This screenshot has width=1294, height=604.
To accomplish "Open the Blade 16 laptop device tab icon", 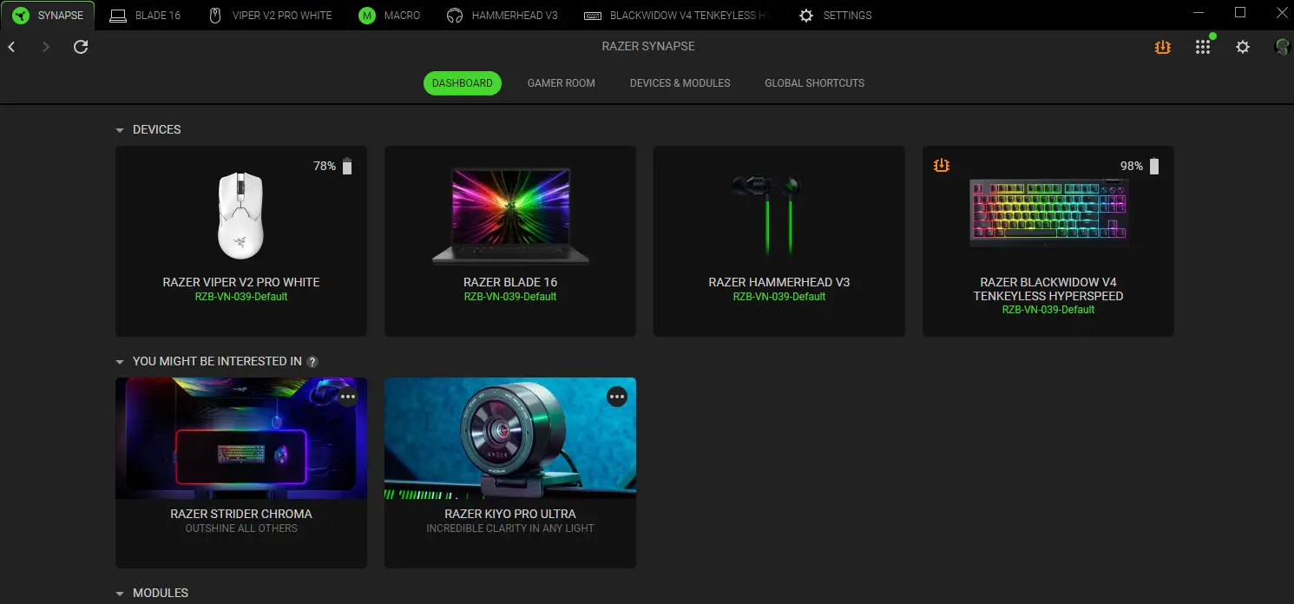I will pyautogui.click(x=119, y=15).
